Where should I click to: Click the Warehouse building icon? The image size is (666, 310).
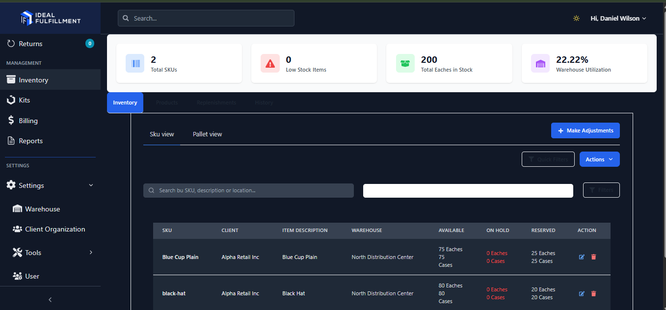coord(17,209)
